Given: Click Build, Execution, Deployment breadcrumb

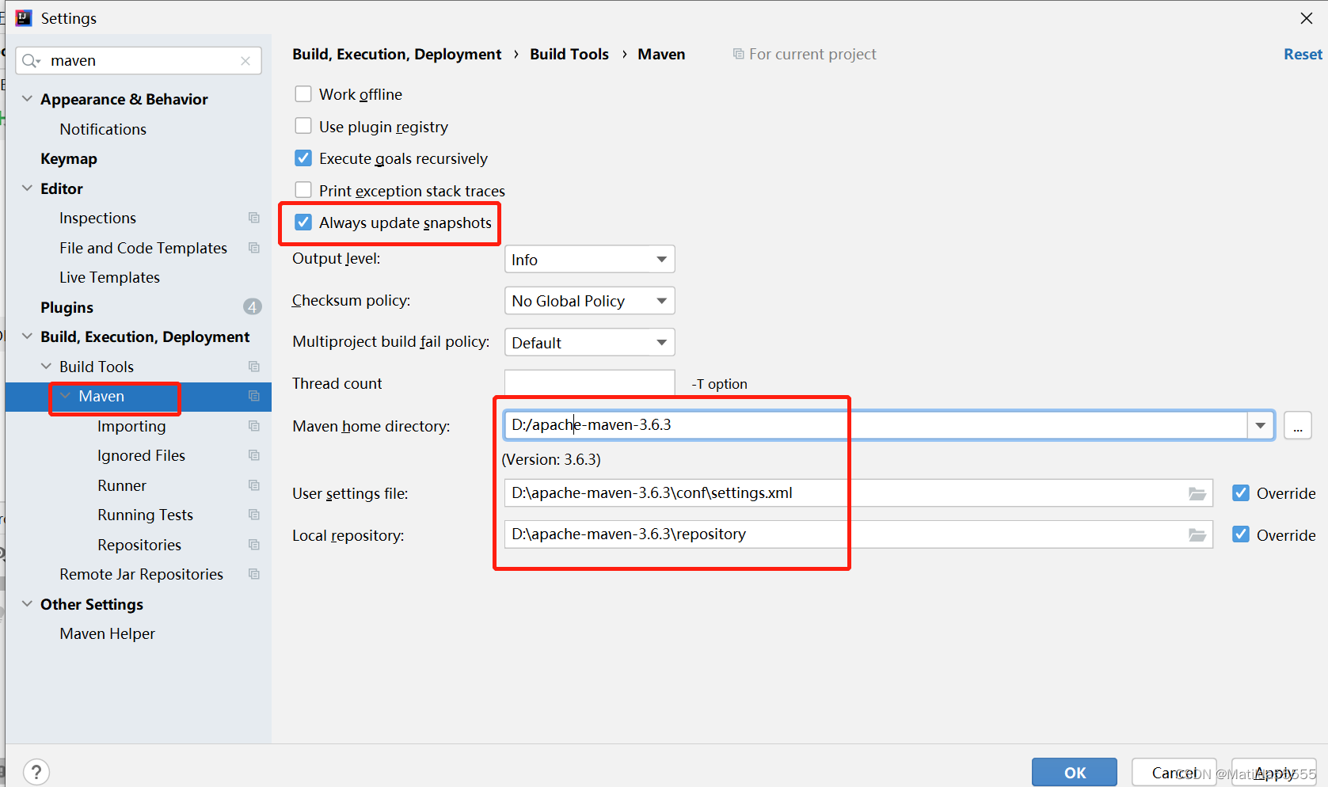Looking at the screenshot, I should 397,54.
